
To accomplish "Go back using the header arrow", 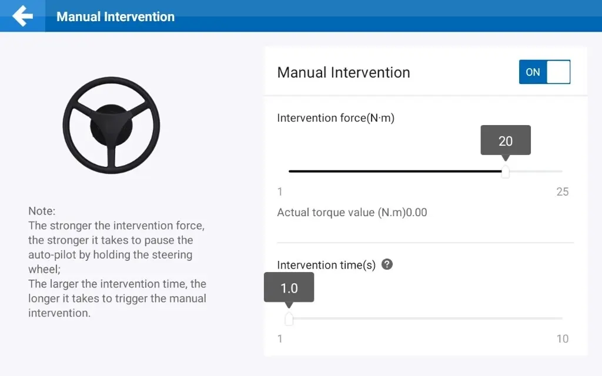I will point(22,16).
